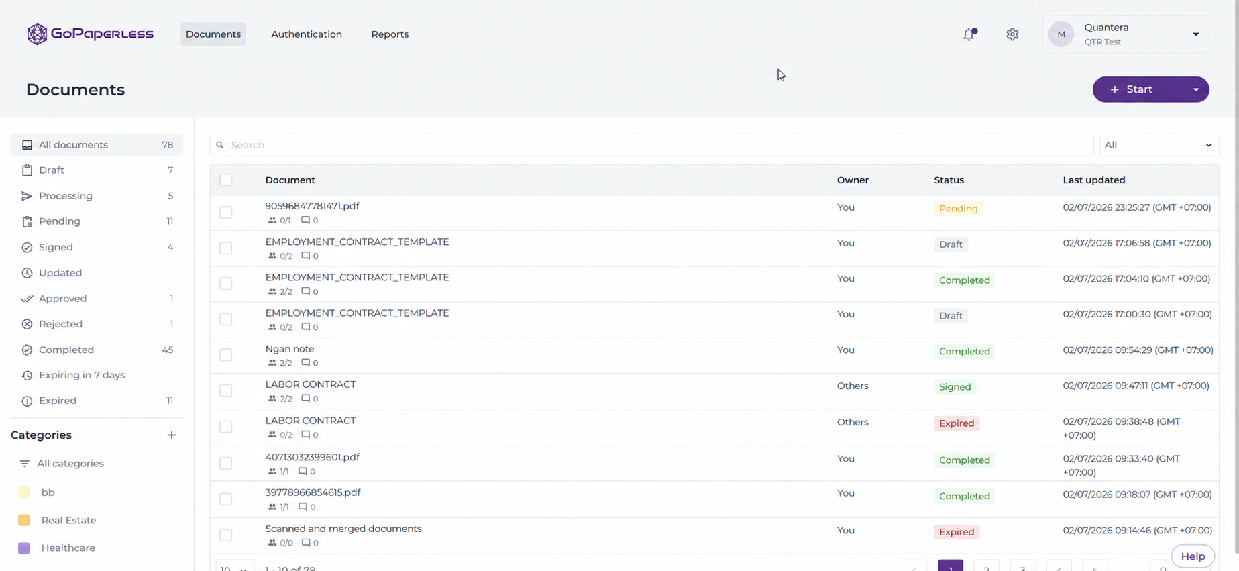
Task: Click comments icon of Ngan note
Action: click(305, 362)
